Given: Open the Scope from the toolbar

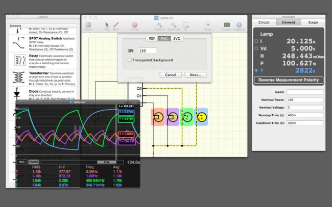Looking at the screenshot, I should [x=226, y=25].
